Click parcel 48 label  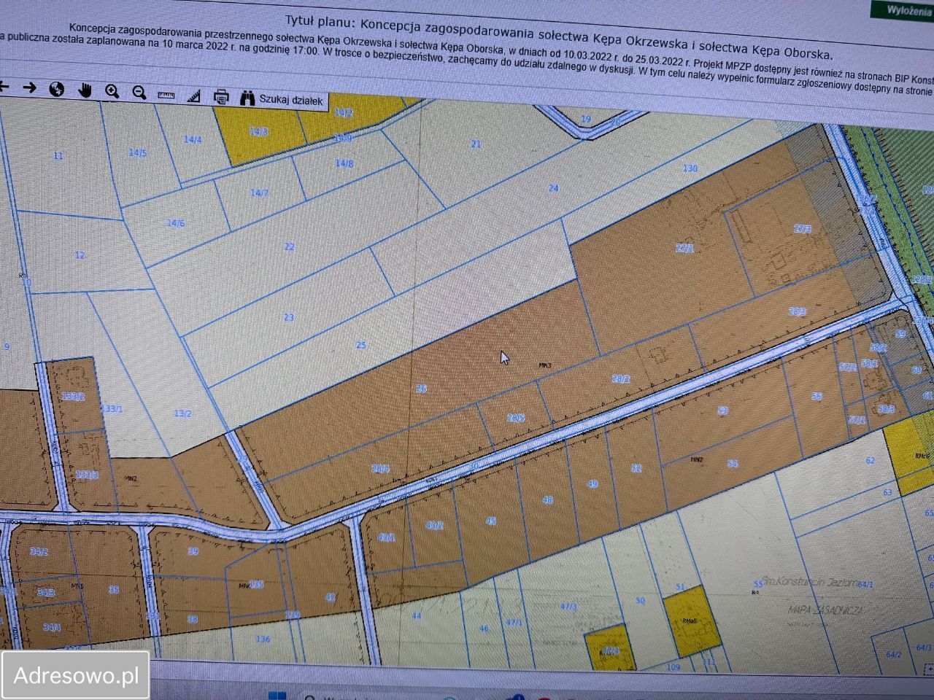pos(548,500)
